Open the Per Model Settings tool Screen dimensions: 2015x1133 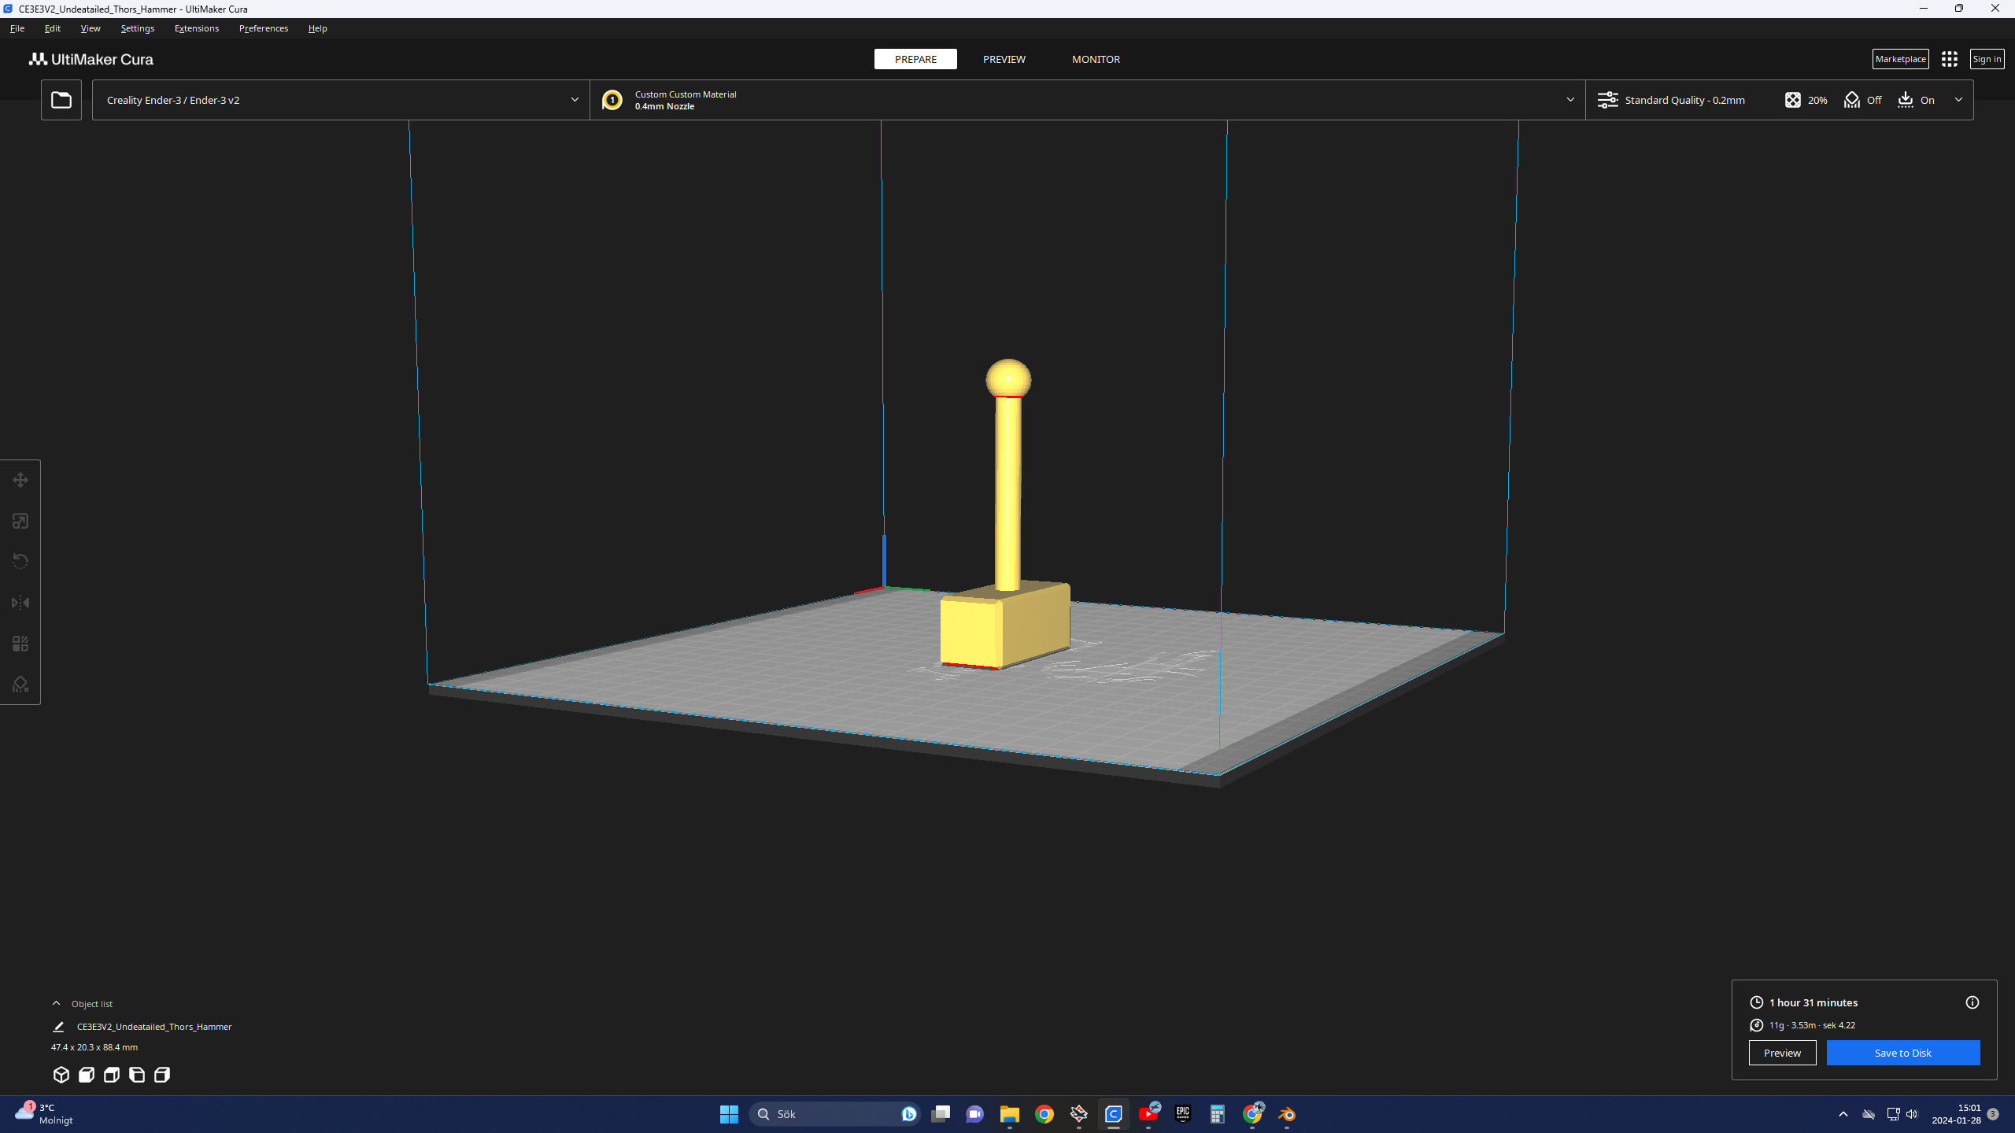(20, 644)
